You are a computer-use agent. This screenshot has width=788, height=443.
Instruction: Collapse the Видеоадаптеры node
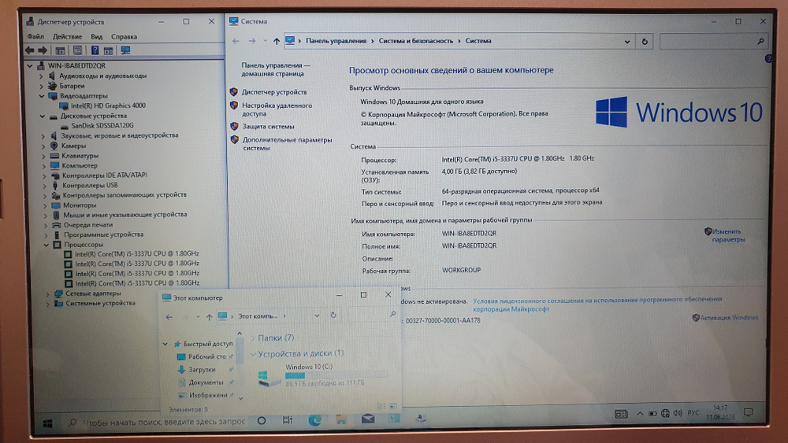click(x=42, y=96)
